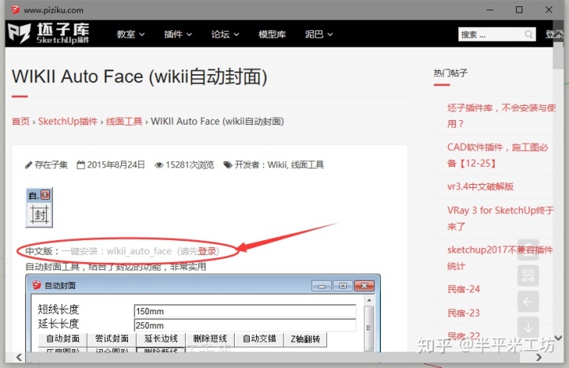
Task: Click the 自动交错 button
Action: pyautogui.click(x=258, y=339)
